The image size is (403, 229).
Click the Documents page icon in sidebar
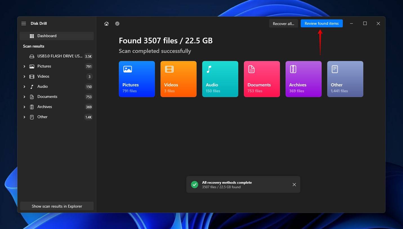pos(32,97)
